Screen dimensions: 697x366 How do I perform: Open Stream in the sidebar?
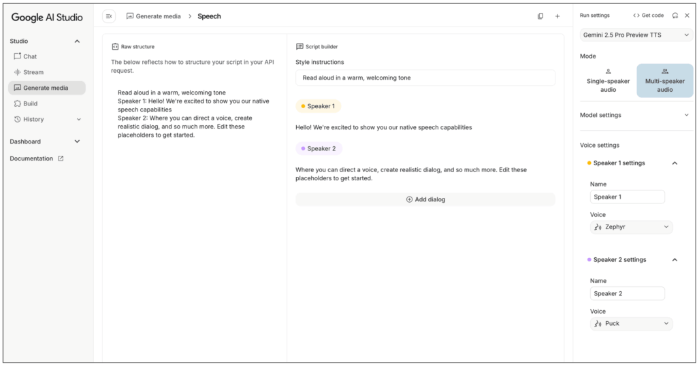pos(33,72)
